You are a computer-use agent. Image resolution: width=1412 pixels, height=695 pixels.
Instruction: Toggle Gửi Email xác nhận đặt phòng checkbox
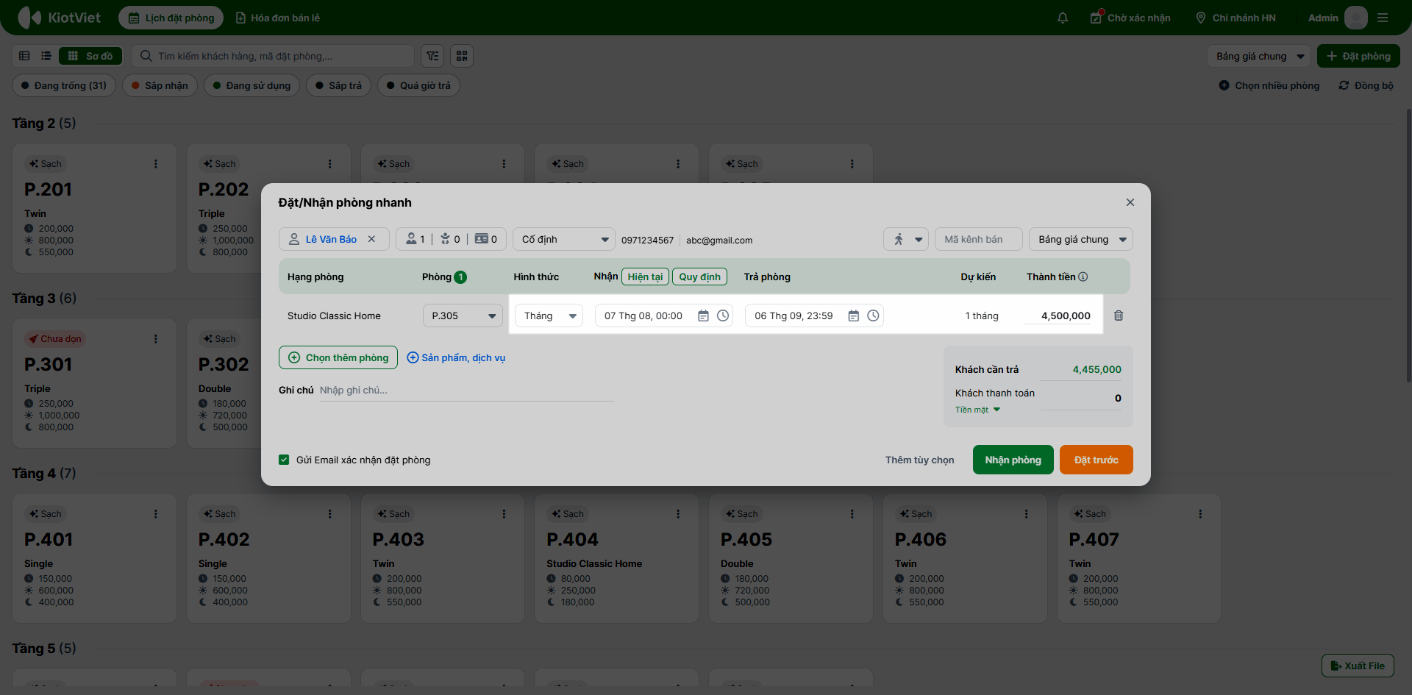(x=284, y=460)
